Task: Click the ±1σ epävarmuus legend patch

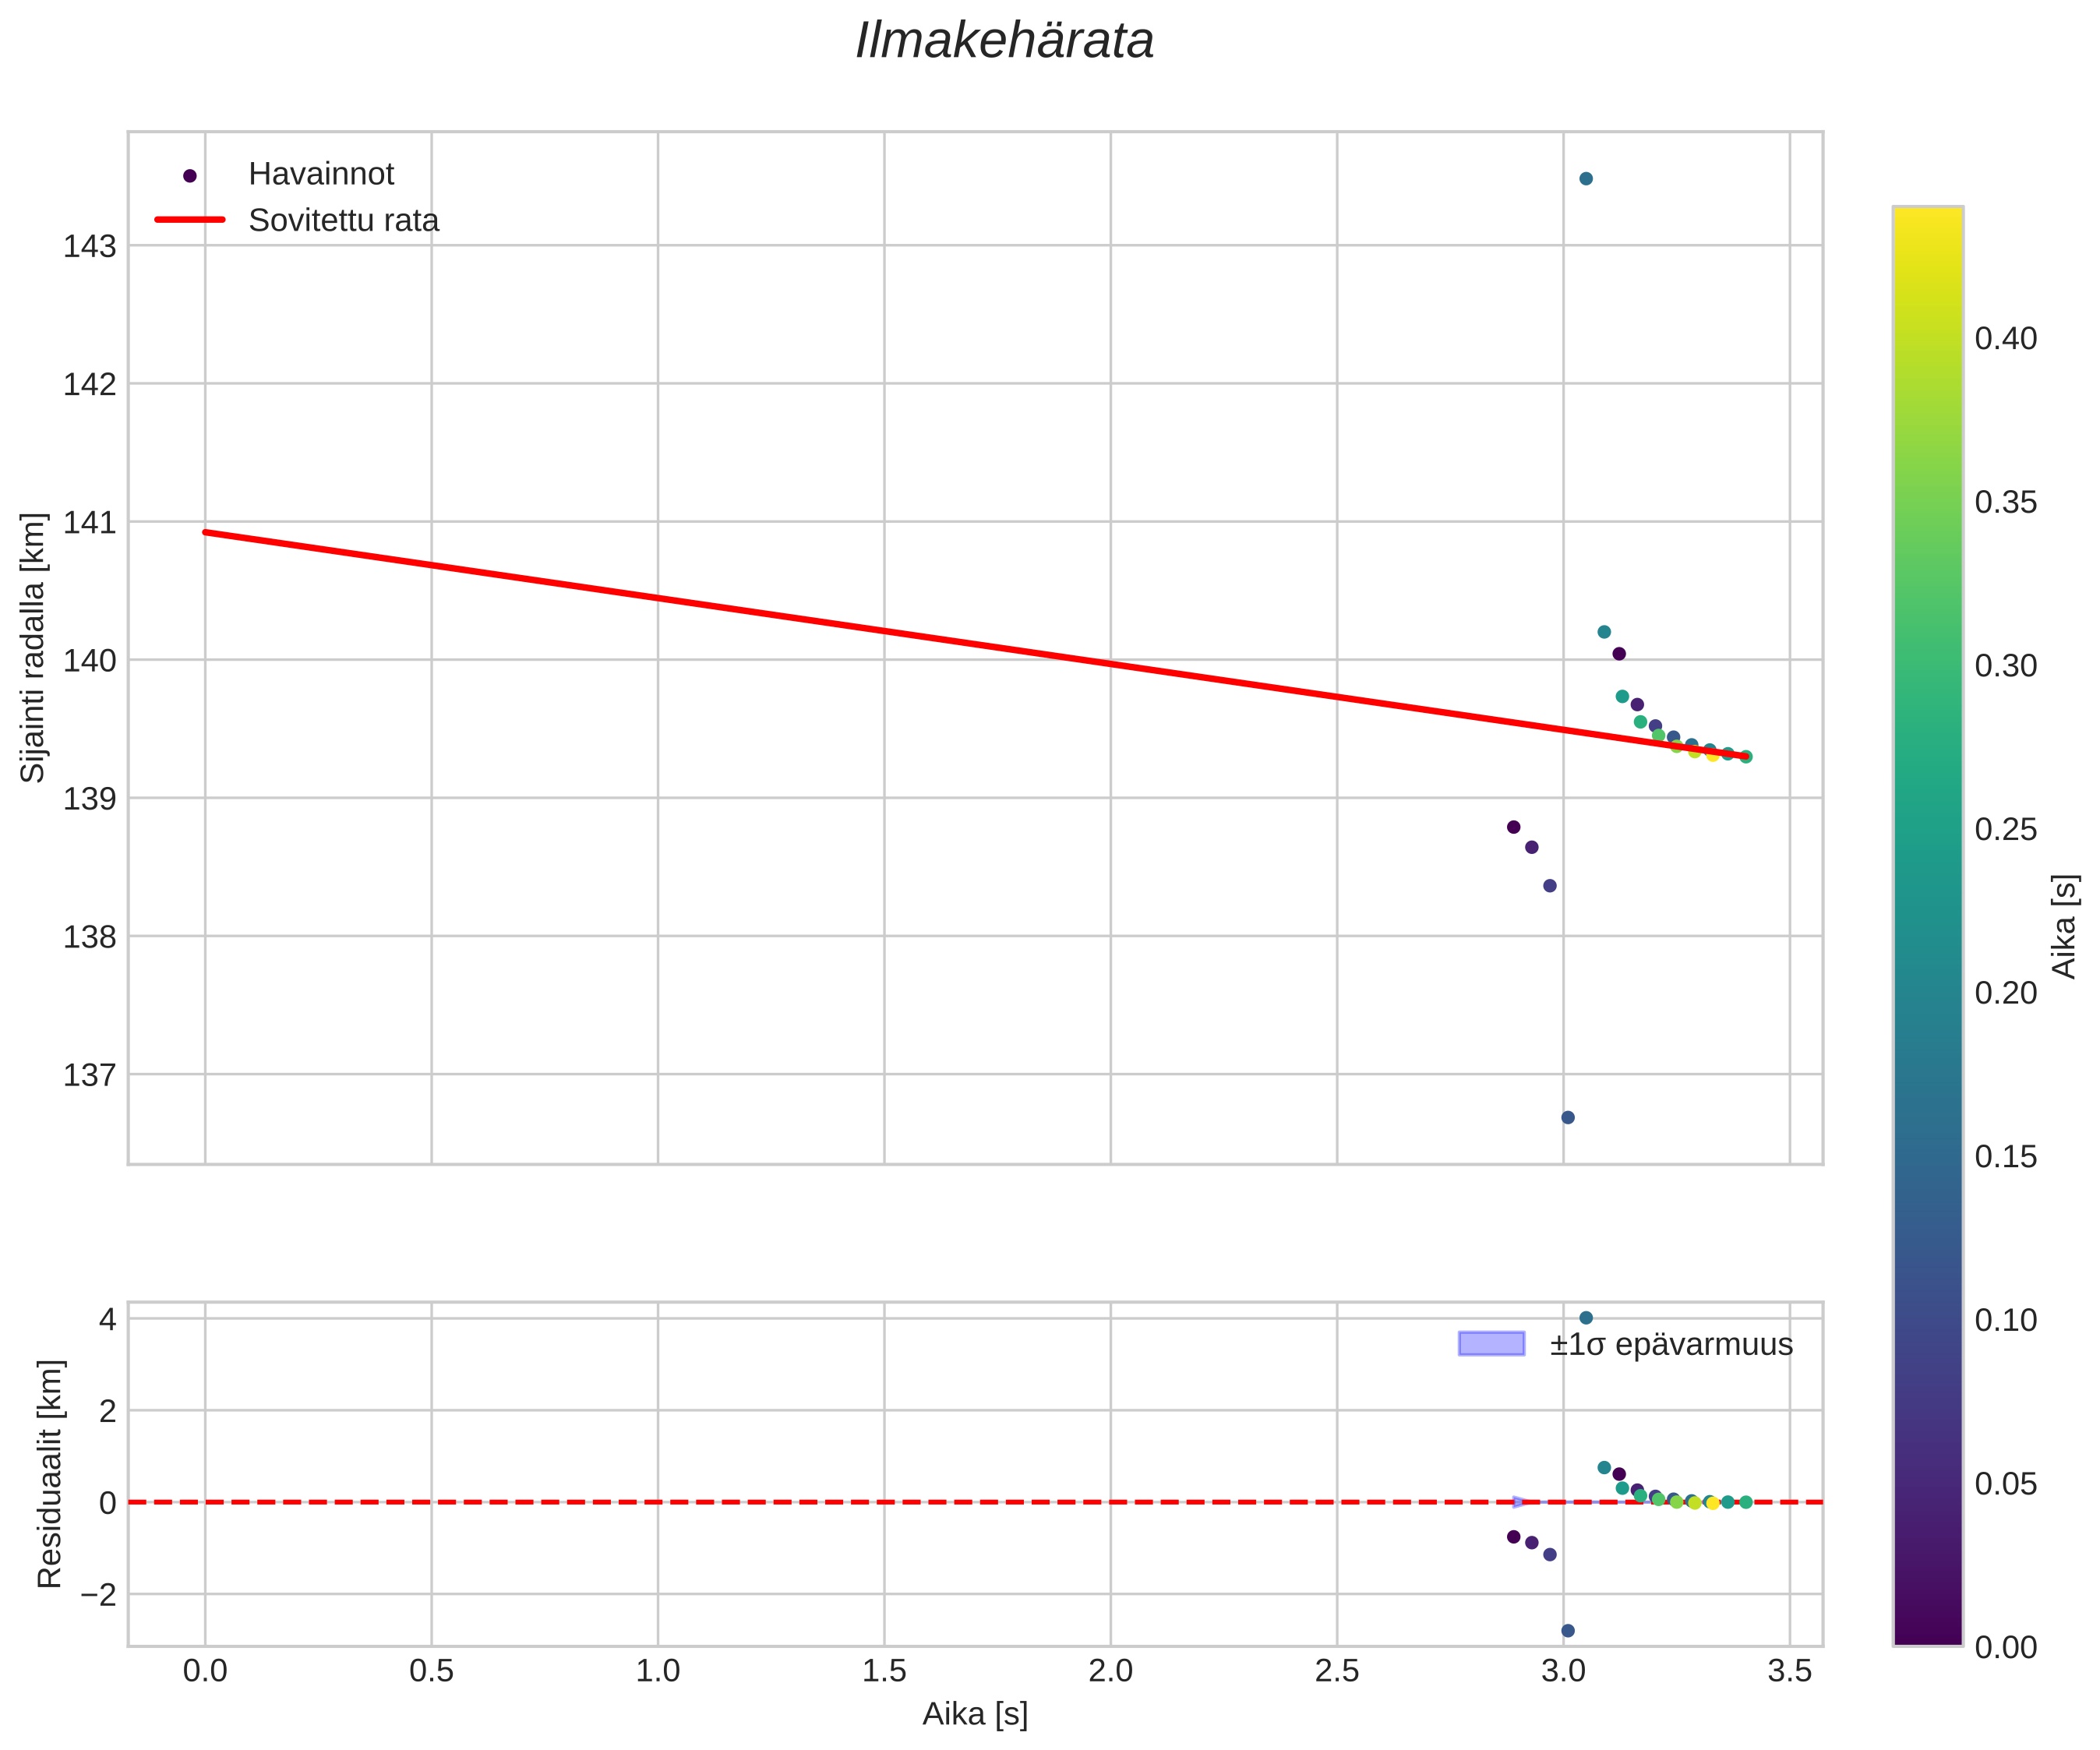Action: point(1491,1344)
